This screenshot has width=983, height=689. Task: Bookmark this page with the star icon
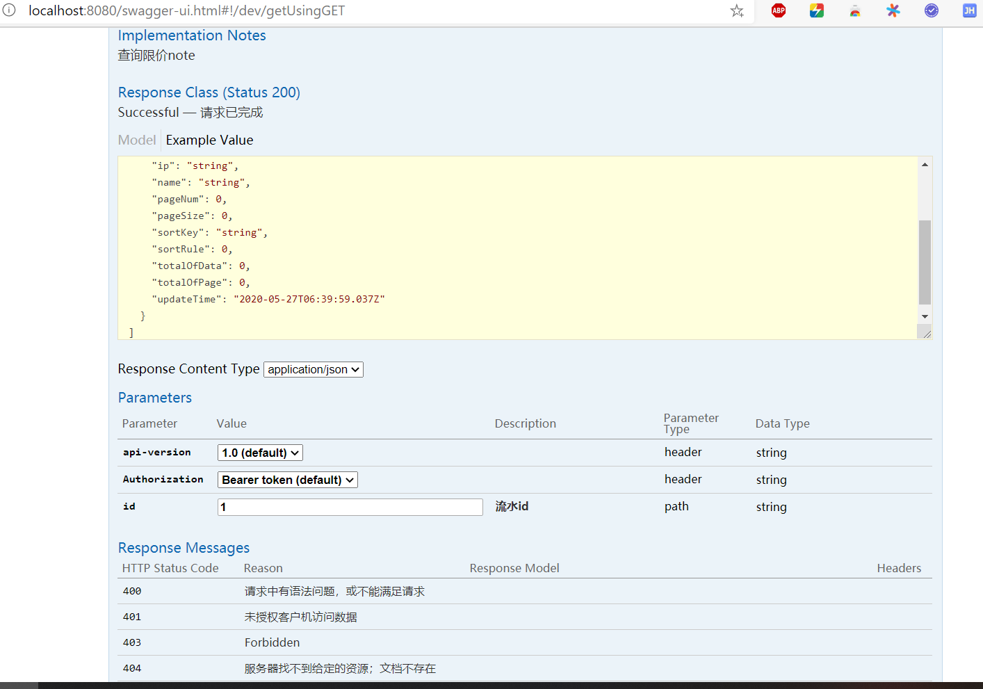coord(736,10)
